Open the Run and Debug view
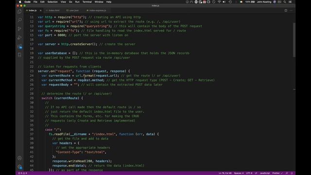This screenshot has height=175, width=311. 19,37
